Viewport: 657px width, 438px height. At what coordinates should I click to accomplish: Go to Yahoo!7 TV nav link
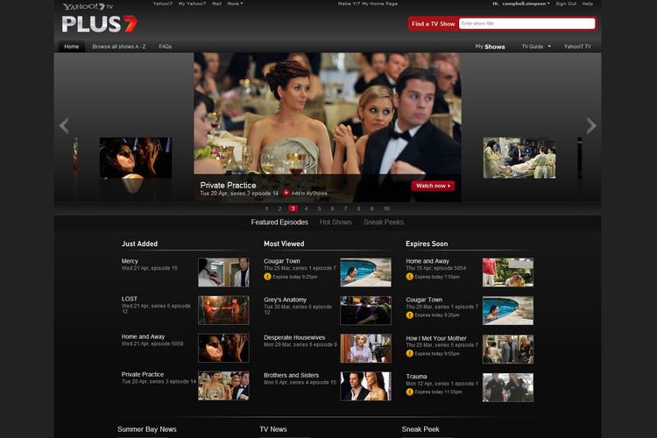577,46
